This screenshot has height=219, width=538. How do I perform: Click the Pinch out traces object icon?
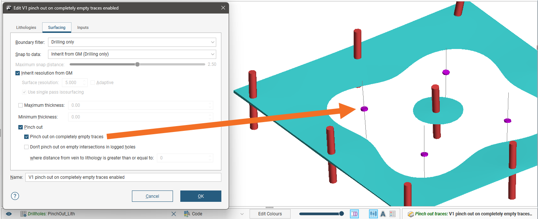tap(411, 214)
